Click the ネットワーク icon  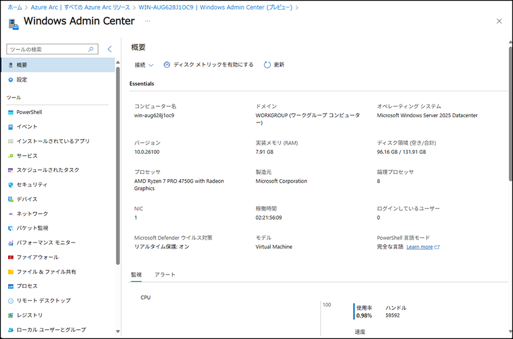click(x=11, y=214)
